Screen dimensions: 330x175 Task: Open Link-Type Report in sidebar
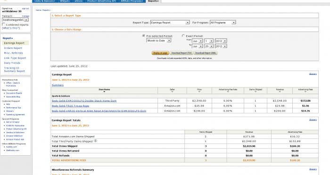(15, 58)
